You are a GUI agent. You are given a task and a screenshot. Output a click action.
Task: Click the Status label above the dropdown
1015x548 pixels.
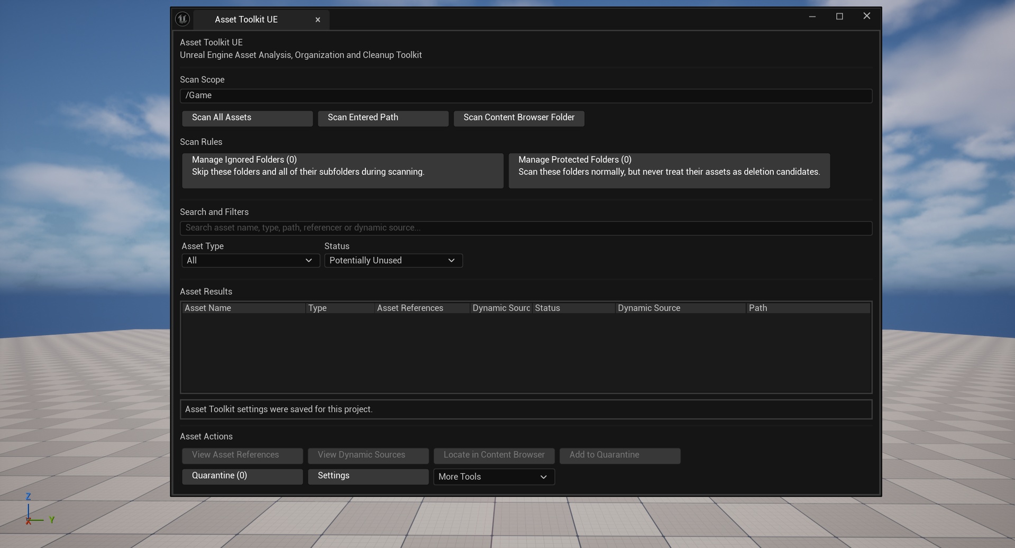click(x=337, y=246)
